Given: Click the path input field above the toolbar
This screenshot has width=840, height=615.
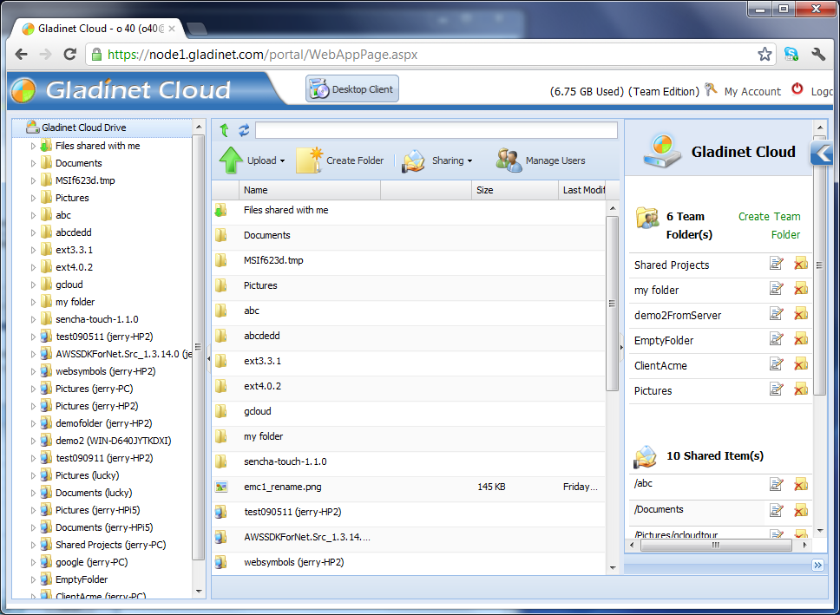Looking at the screenshot, I should coord(436,130).
